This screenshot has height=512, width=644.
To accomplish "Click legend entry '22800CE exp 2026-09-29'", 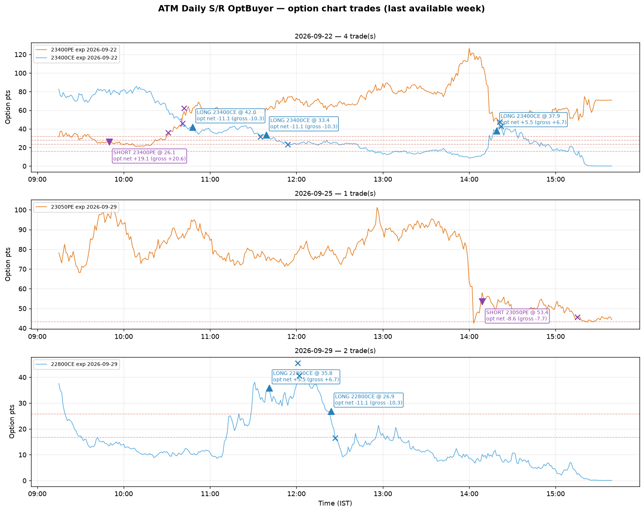I will 77,364.
